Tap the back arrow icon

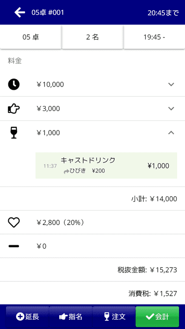pos(20,12)
